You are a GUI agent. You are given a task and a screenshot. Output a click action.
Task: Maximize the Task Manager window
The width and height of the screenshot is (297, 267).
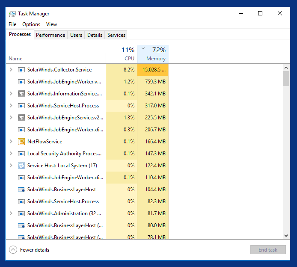pos(260,13)
